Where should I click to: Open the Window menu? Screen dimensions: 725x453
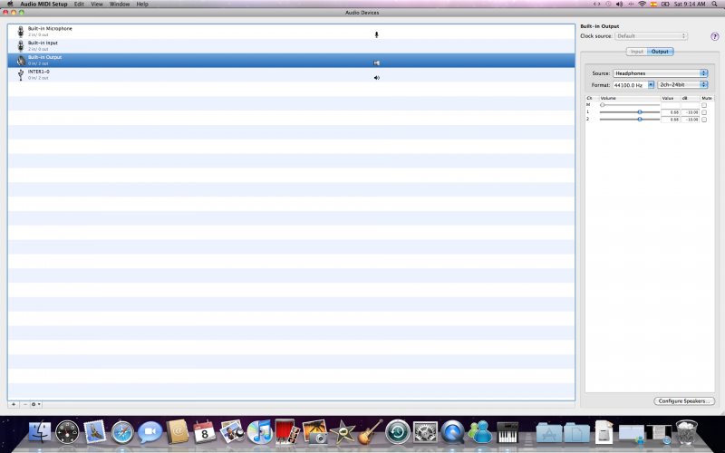pos(120,5)
